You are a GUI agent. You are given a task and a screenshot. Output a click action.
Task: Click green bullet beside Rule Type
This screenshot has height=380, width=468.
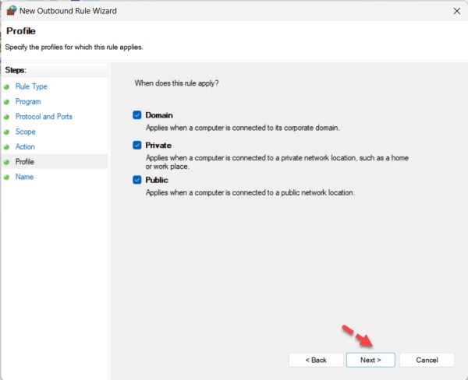pyautogui.click(x=7, y=86)
